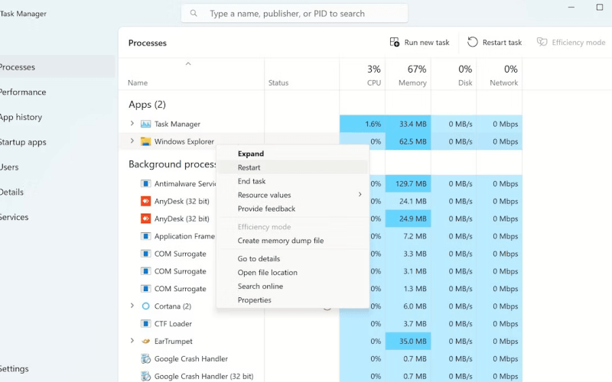Sort processes by Disk column
The width and height of the screenshot is (612, 382).
(454, 74)
